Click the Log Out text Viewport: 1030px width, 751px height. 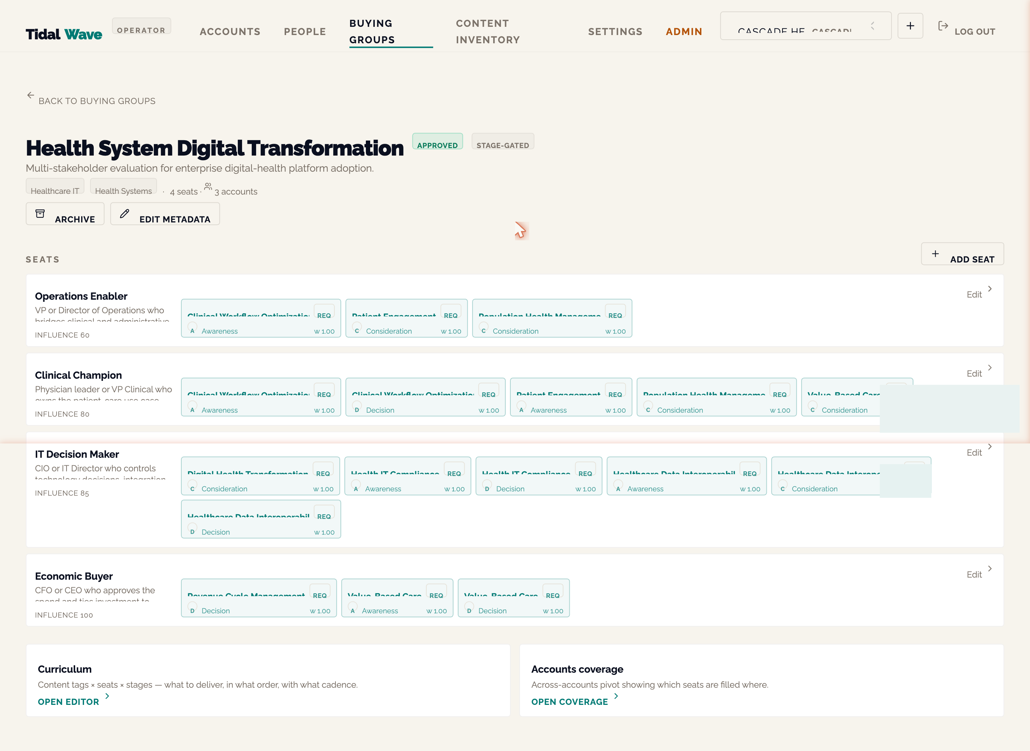(x=975, y=32)
